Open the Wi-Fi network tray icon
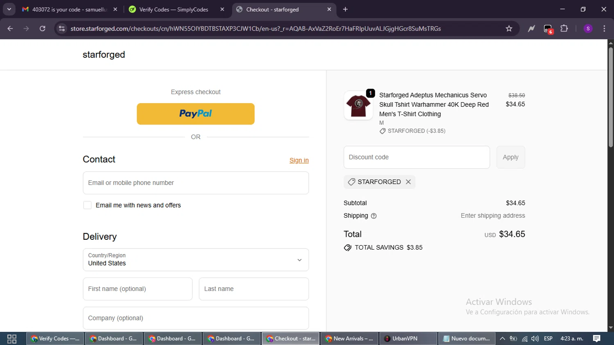614x345 pixels. click(524, 339)
